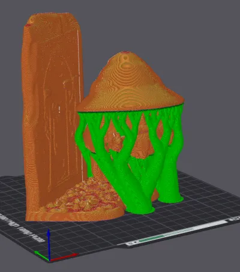Click the axis origin gizmo corner
This screenshot has width=240, height=272.
[x=49, y=260]
